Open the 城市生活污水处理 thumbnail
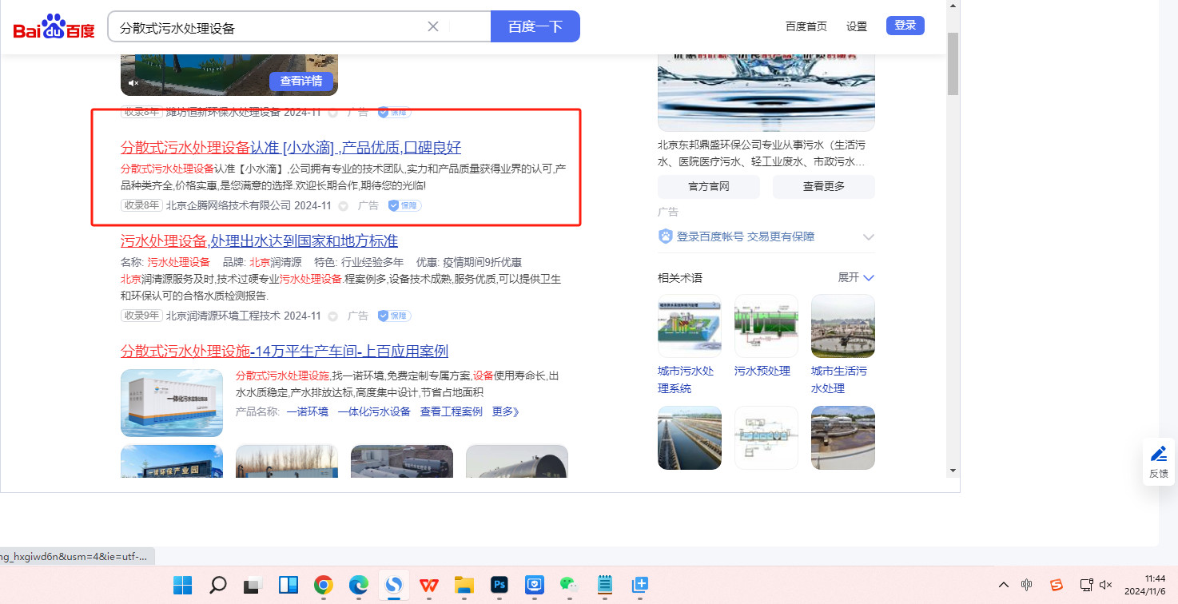Image resolution: width=1178 pixels, height=604 pixels. click(843, 326)
